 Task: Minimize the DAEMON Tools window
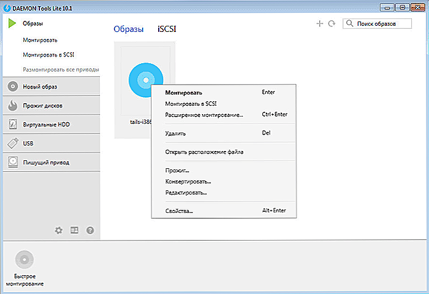[387, 7]
